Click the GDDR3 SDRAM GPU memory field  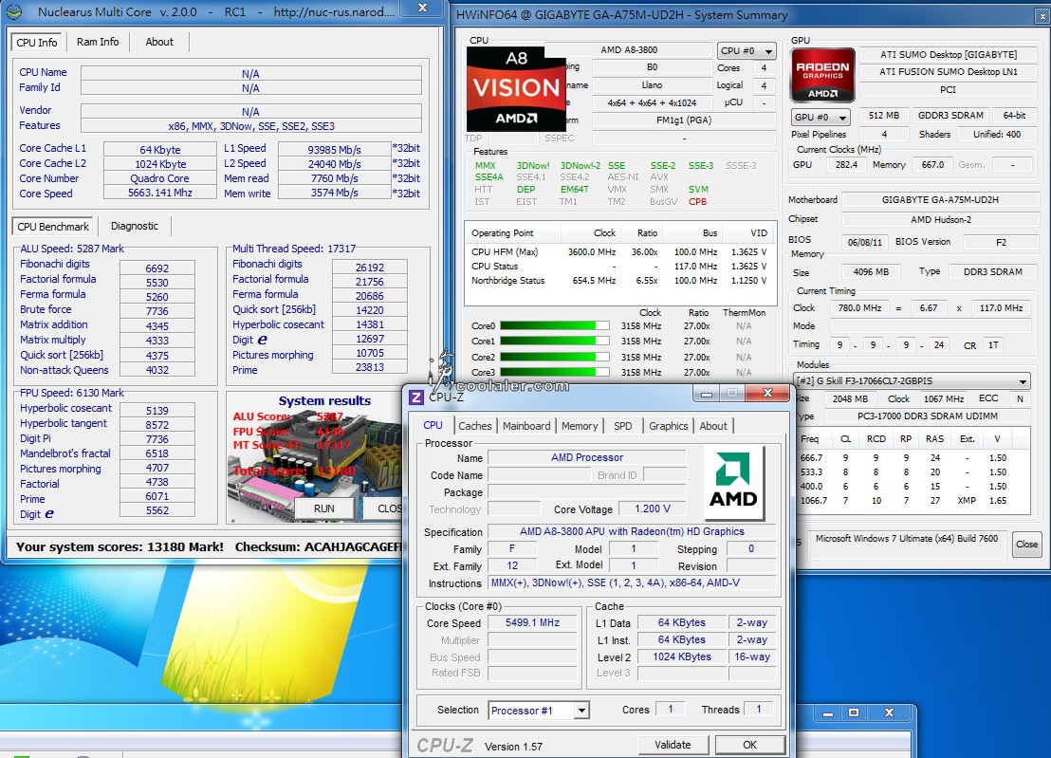950,116
